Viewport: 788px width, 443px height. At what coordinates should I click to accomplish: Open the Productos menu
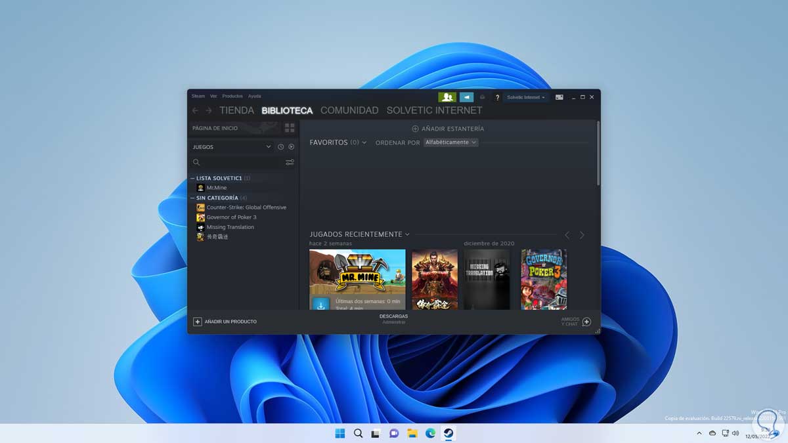232,96
